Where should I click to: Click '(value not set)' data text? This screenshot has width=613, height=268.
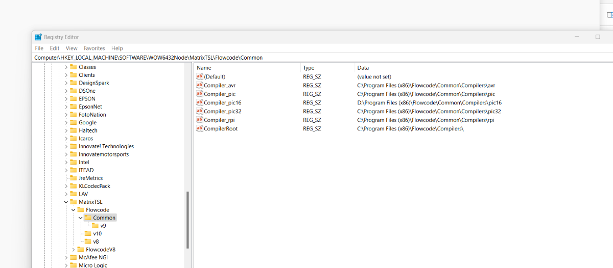tap(374, 76)
